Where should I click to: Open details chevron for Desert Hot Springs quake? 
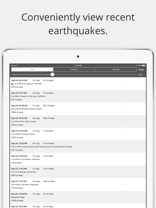(x=122, y=96)
